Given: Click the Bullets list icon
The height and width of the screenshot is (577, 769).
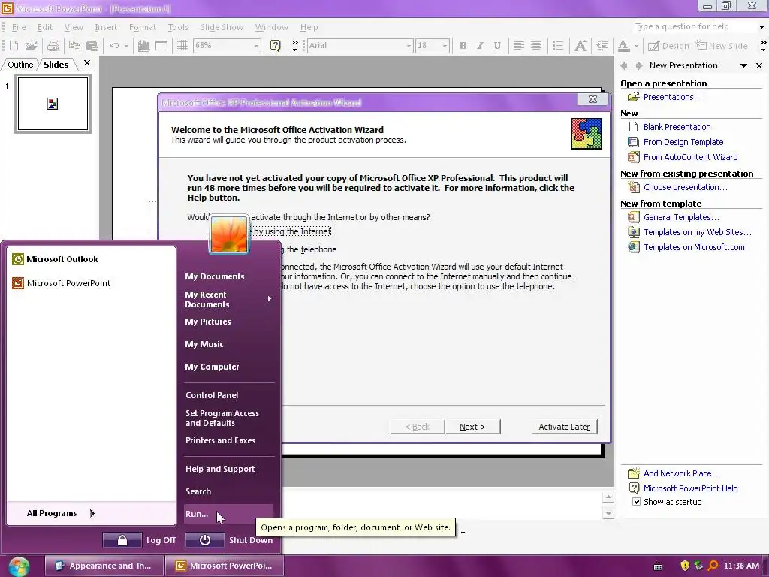Looking at the screenshot, I should coord(558,46).
